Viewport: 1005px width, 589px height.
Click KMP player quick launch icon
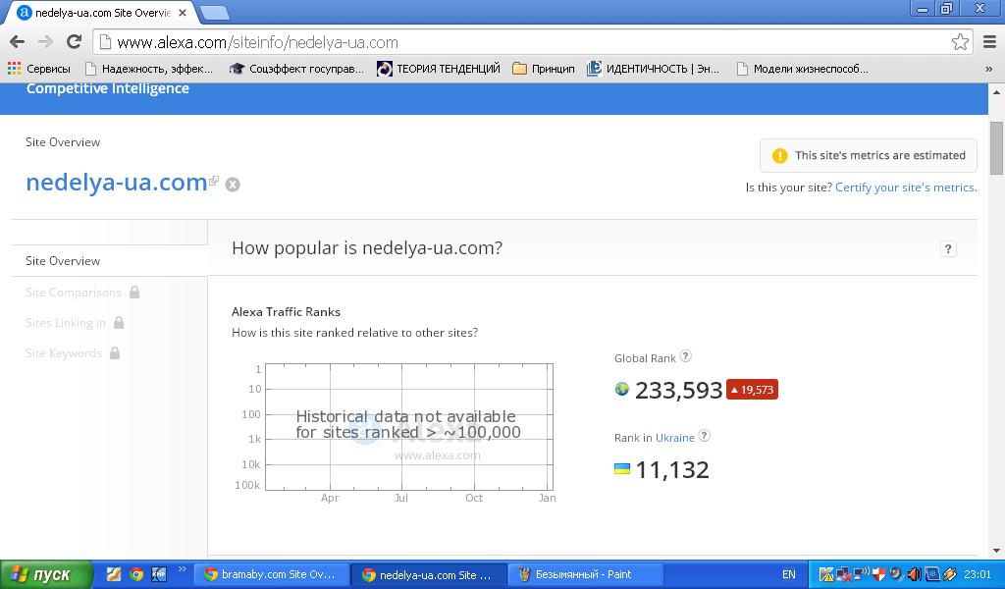coord(158,574)
